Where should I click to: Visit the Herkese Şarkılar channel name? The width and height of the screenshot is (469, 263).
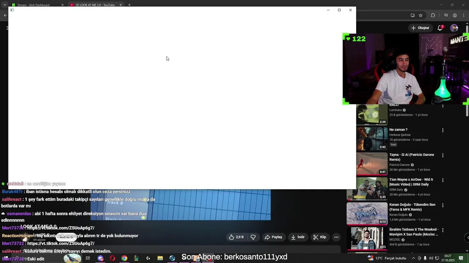(x=400, y=135)
